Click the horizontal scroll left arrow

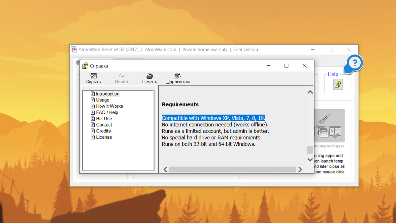click(166, 169)
